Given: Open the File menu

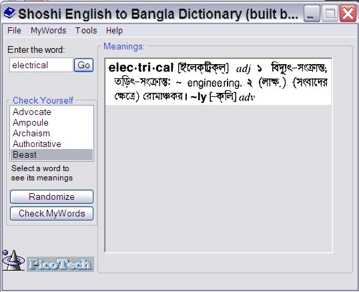Looking at the screenshot, I should (x=14, y=31).
